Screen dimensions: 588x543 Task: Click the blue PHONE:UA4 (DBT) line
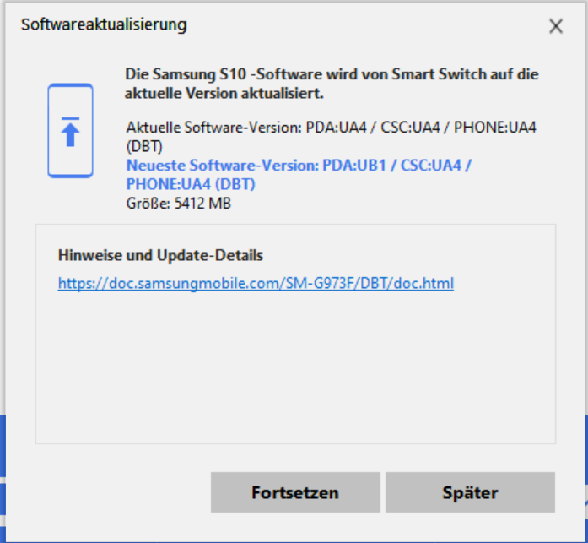tap(191, 184)
